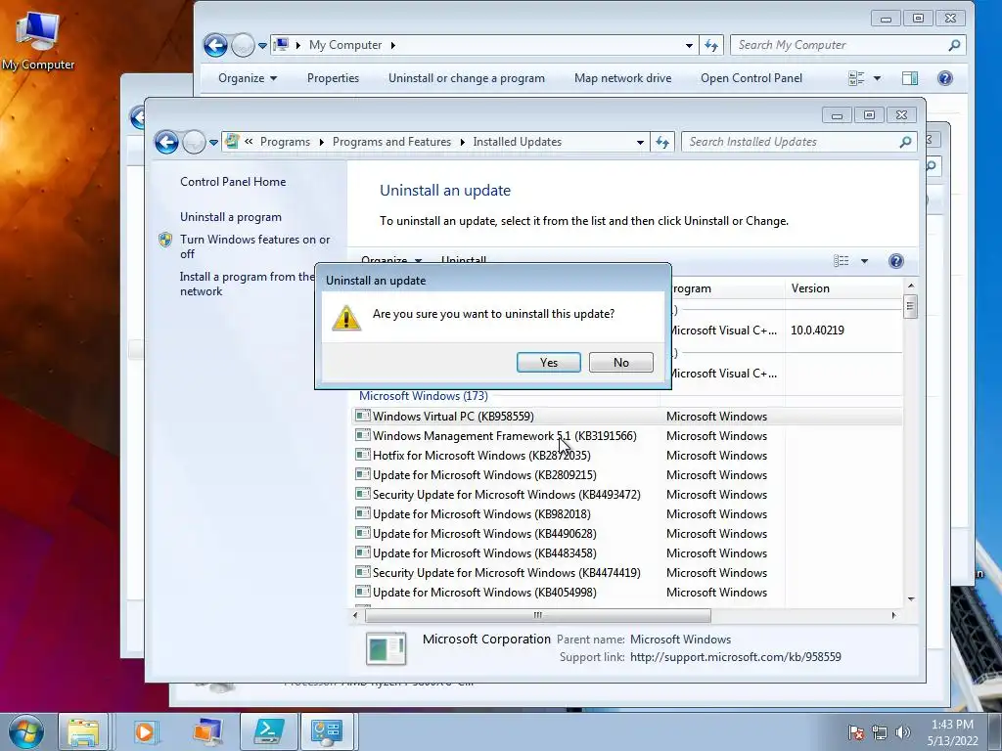Click icon beside Windows Virtual PC entry
This screenshot has height=751, width=1002.
tap(362, 416)
